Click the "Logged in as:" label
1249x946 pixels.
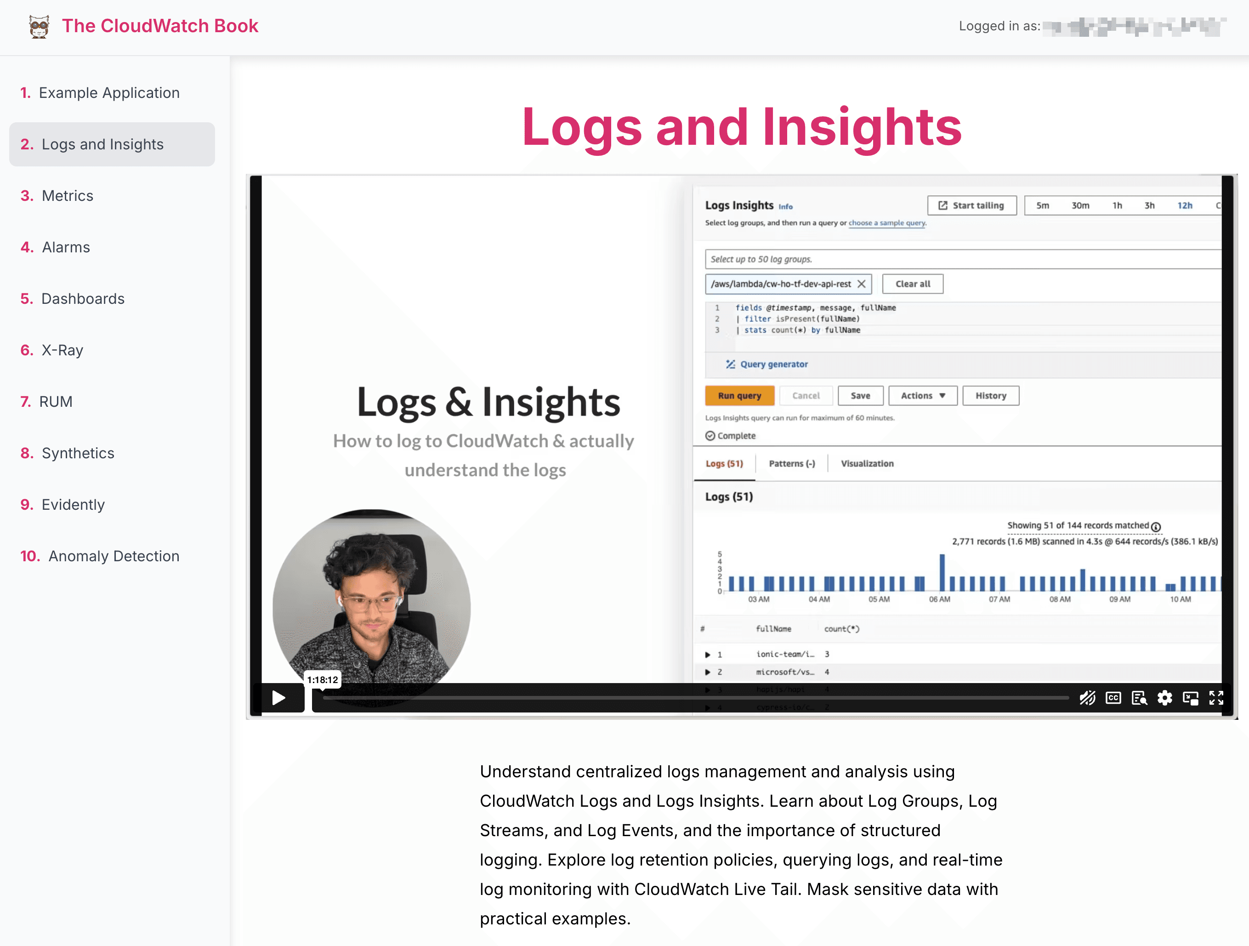999,26
